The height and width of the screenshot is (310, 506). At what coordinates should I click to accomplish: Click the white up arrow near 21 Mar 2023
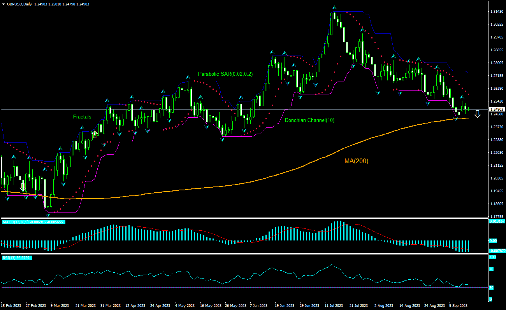[x=94, y=134]
